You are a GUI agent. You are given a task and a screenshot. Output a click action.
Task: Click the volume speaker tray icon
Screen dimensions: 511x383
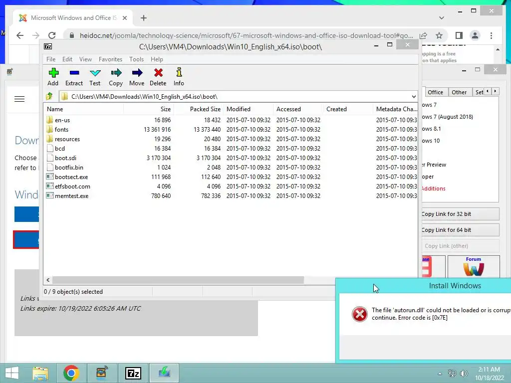point(464,373)
